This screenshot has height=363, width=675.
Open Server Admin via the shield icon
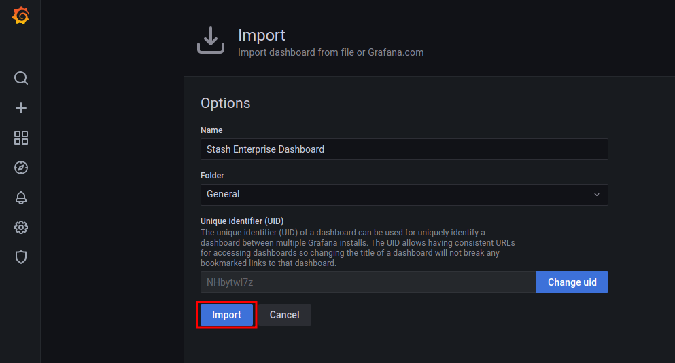click(x=21, y=257)
